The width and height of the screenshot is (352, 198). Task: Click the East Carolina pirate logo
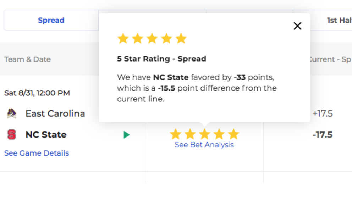pos(12,113)
